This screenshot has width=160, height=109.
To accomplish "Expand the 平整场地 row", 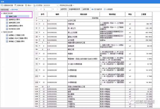I will point(39,24).
